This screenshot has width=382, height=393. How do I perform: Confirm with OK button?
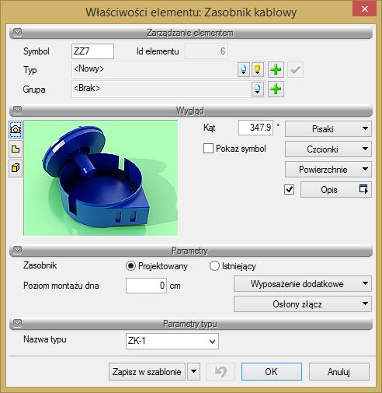(x=272, y=371)
